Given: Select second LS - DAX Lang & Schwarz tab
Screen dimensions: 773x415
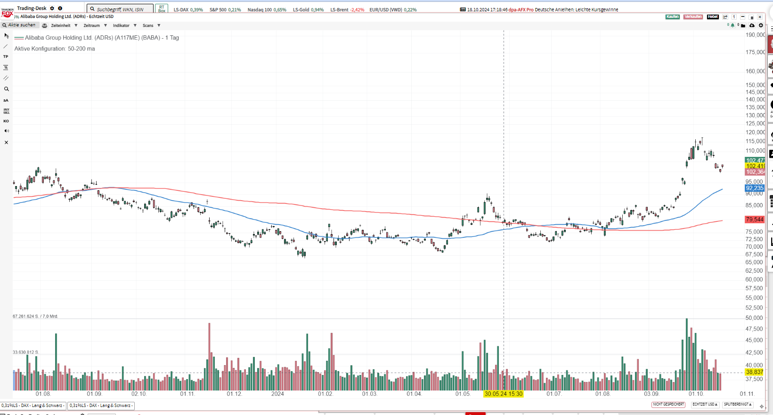Looking at the screenshot, I should click(101, 406).
